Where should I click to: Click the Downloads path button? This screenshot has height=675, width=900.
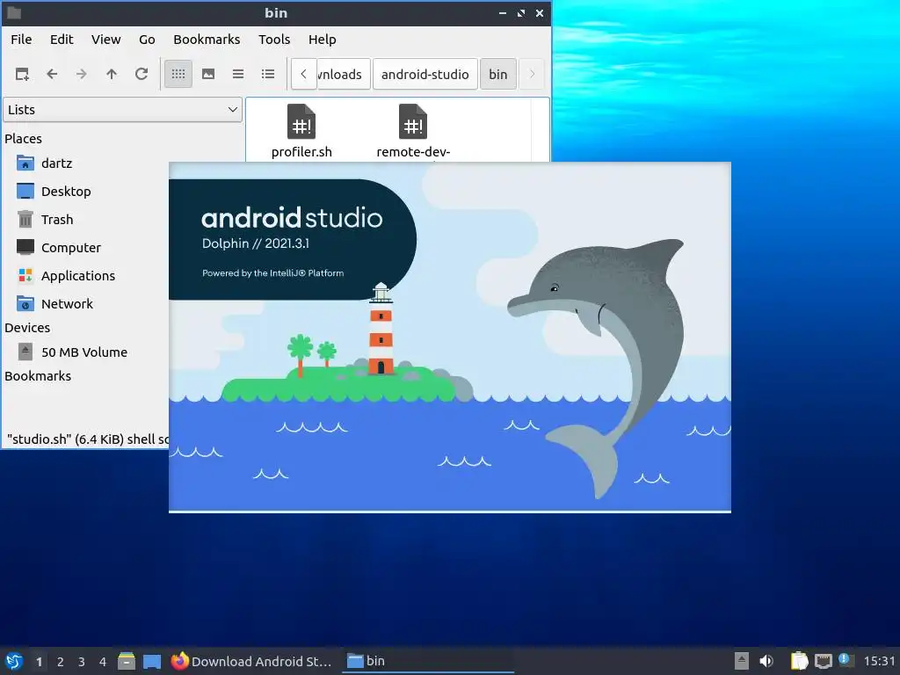coord(343,74)
